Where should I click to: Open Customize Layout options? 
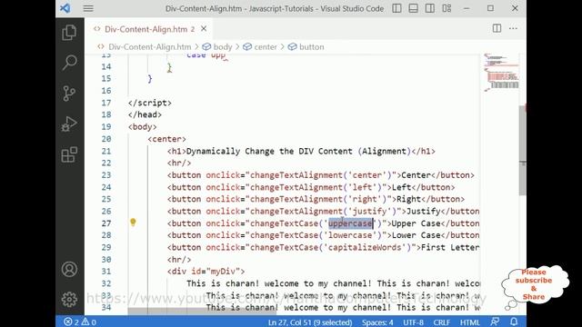click(447, 8)
